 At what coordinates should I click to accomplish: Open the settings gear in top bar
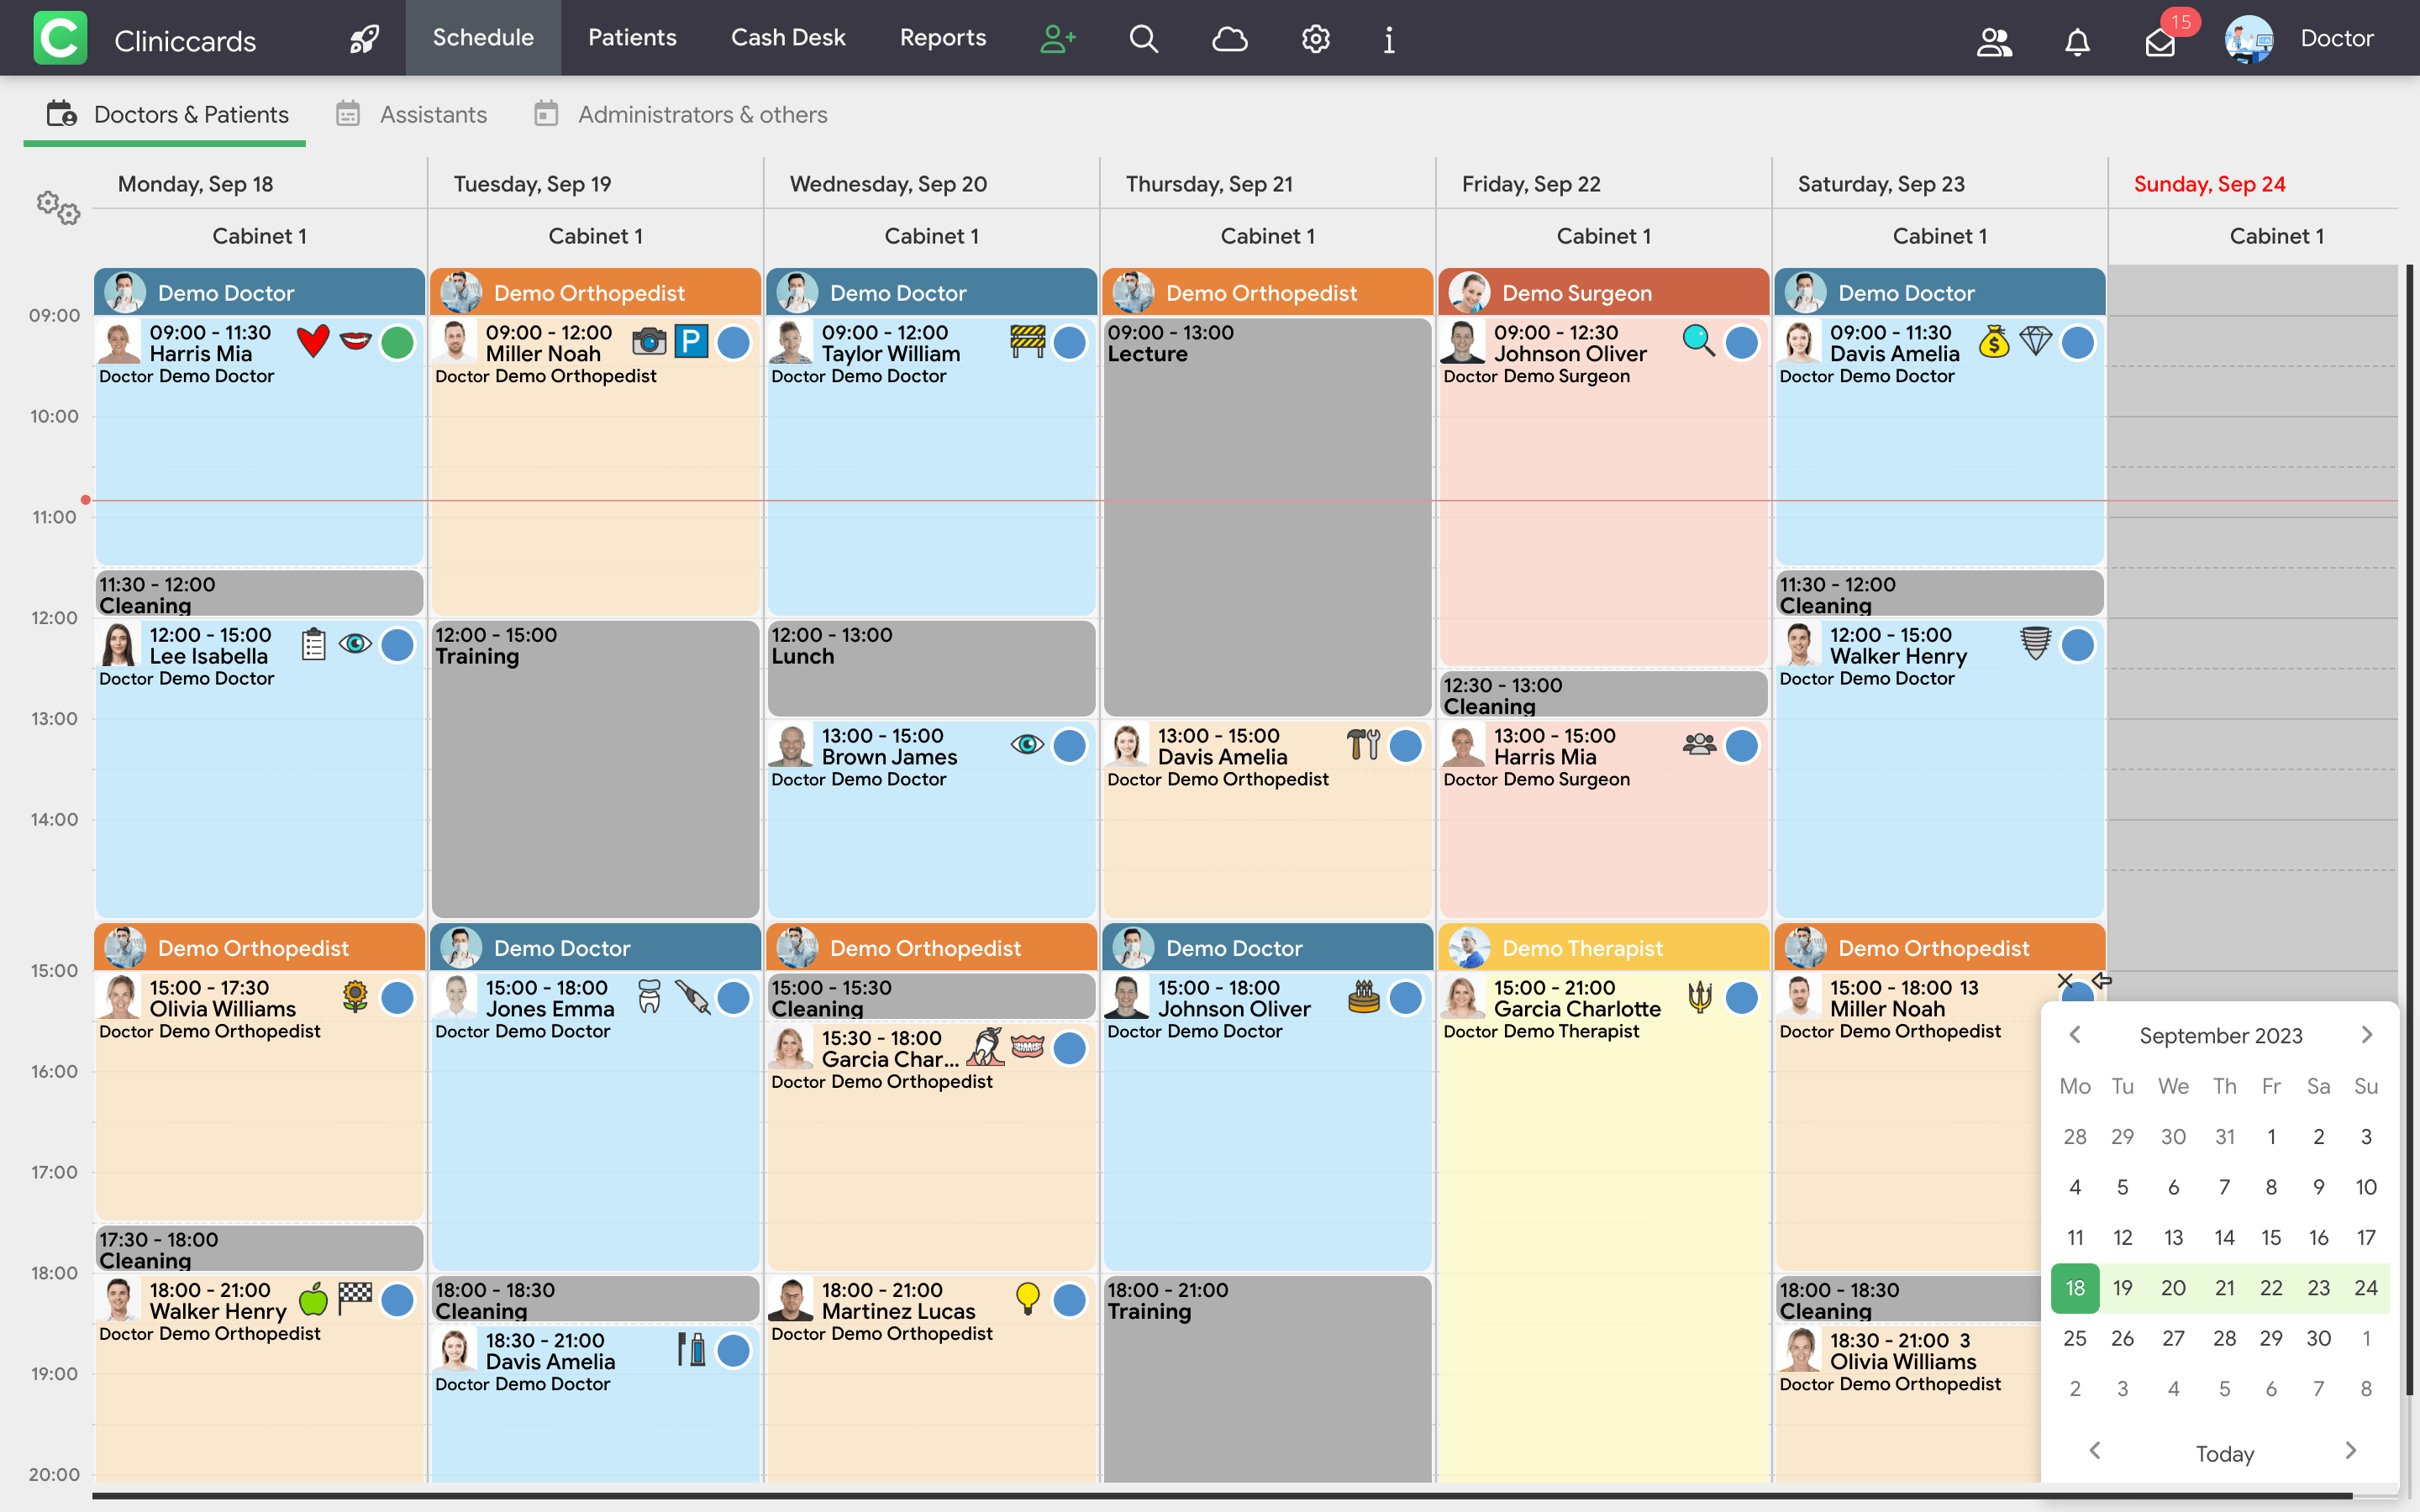pos(1315,39)
